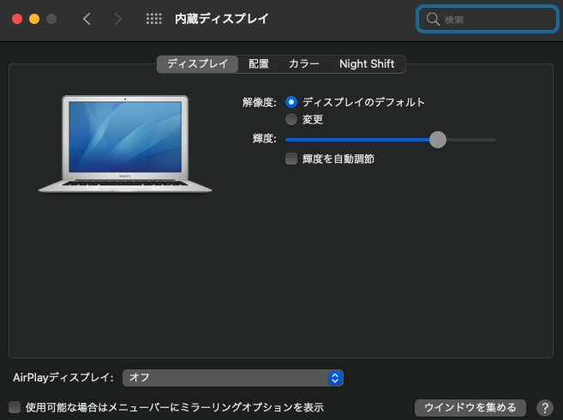The width and height of the screenshot is (563, 420).
Task: Click the MacBook Air display image
Action: [125, 144]
